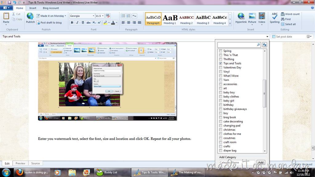Toggle the bulleted list button
315x177 pixels.
(x=123, y=16)
